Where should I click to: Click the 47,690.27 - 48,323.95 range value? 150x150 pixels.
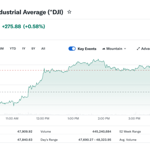pyautogui.click(x=95, y=140)
